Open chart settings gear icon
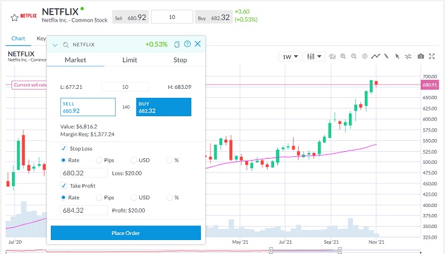Screen dimensions: 445x254 pyautogui.click(x=365, y=56)
